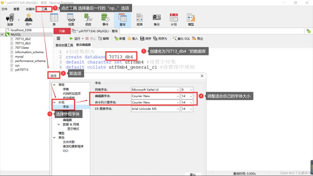The width and height of the screenshot is (313, 176).
Task: Open the ER 图表字体 size dropdown
Action: tap(187, 109)
